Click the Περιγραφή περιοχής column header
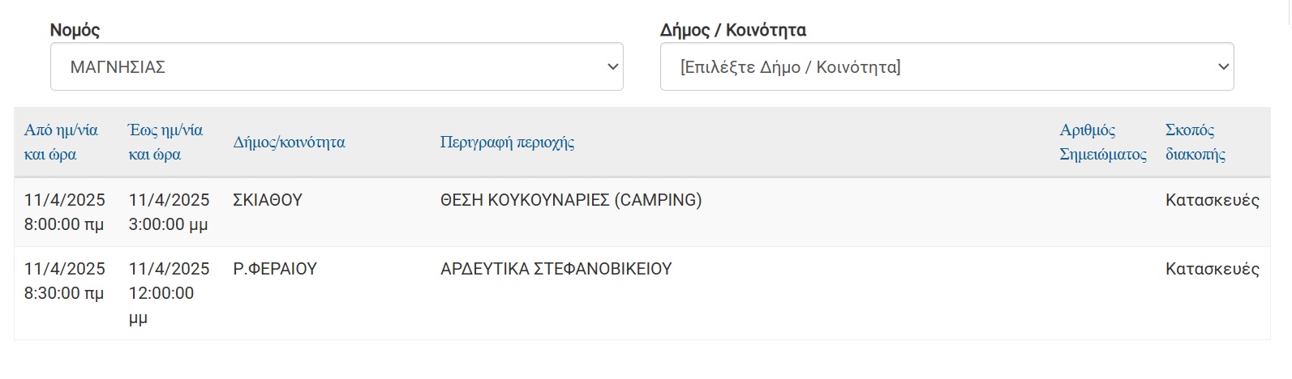The image size is (1292, 379). pyautogui.click(x=507, y=143)
